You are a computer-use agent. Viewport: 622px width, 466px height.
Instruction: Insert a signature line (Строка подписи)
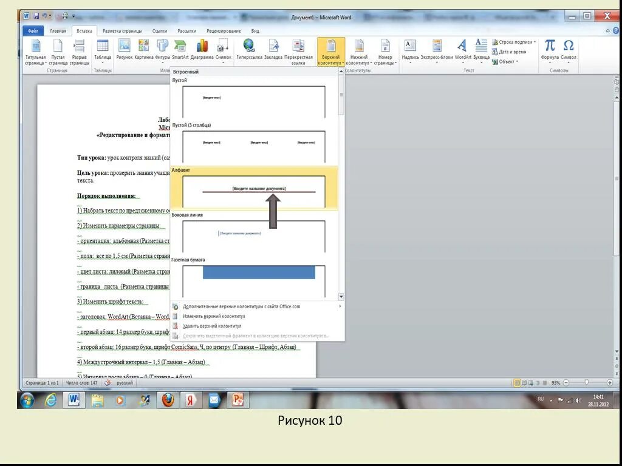click(x=514, y=42)
